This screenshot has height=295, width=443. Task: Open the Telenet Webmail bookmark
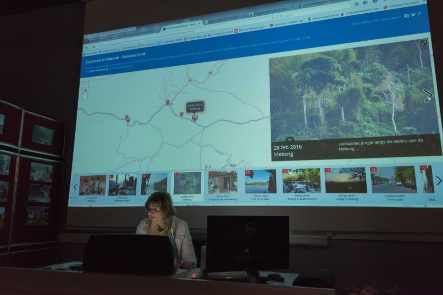click(x=195, y=37)
